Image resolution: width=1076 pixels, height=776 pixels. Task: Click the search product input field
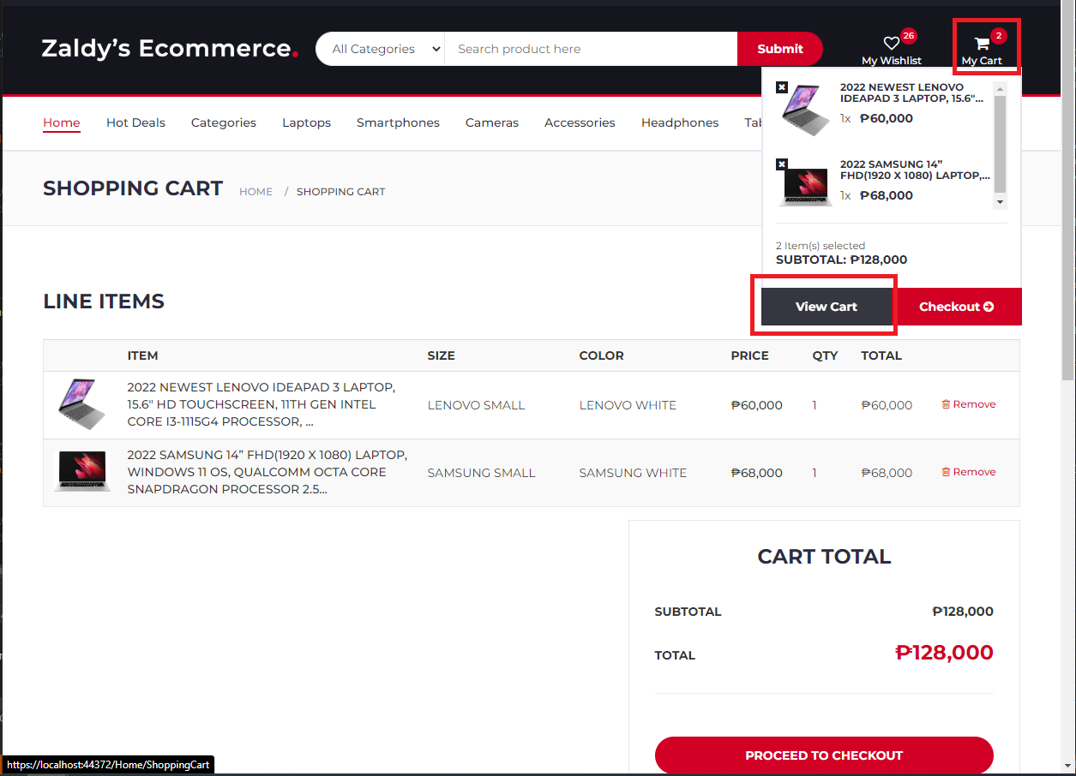590,49
